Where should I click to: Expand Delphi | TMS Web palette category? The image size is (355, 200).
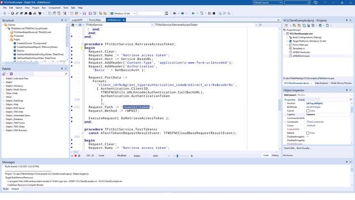tap(4, 112)
